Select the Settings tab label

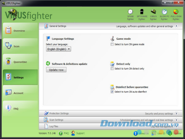(x=18, y=77)
